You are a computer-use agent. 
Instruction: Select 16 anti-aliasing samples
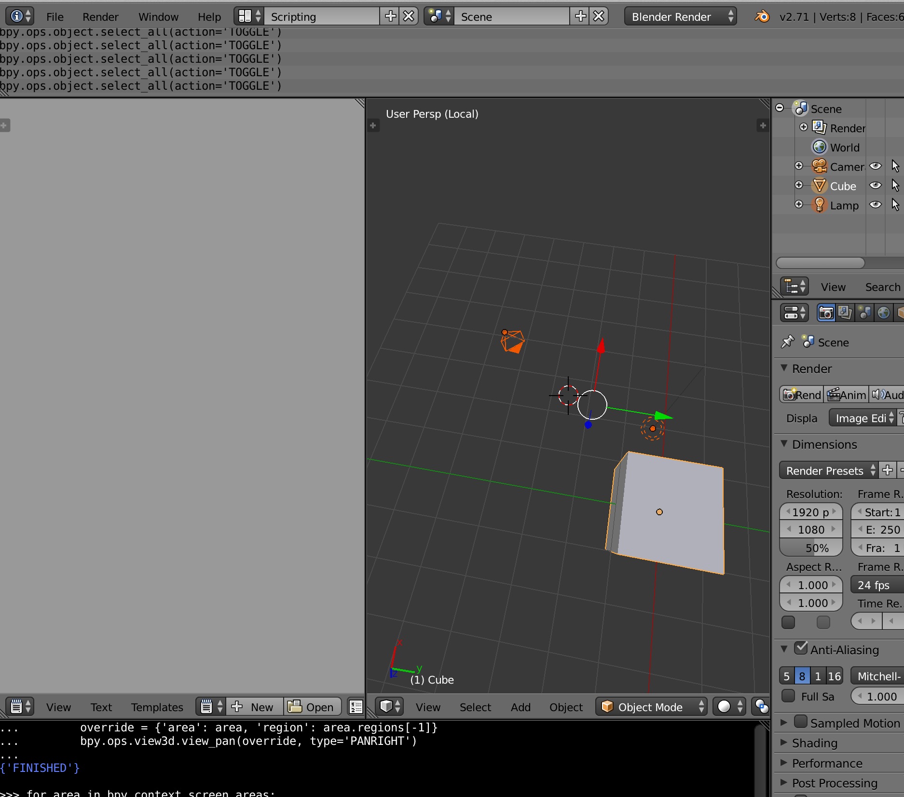point(835,676)
